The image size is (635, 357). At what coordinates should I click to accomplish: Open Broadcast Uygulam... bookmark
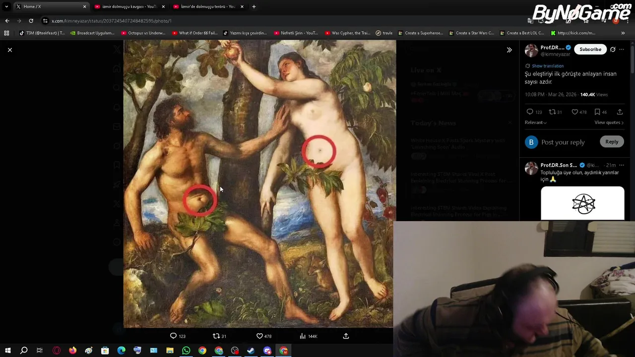click(92, 33)
